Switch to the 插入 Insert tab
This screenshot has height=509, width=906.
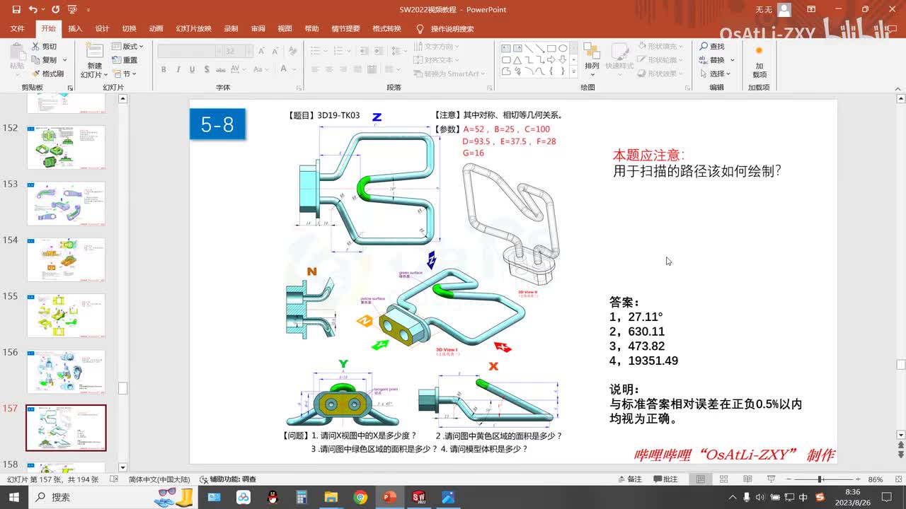tap(75, 29)
